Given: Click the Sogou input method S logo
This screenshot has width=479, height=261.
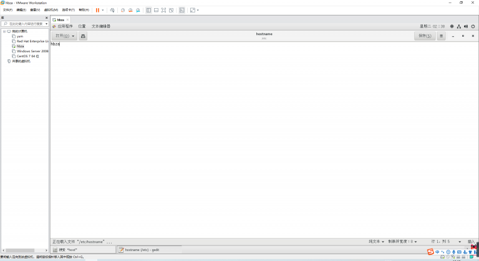Looking at the screenshot, I should 430,252.
